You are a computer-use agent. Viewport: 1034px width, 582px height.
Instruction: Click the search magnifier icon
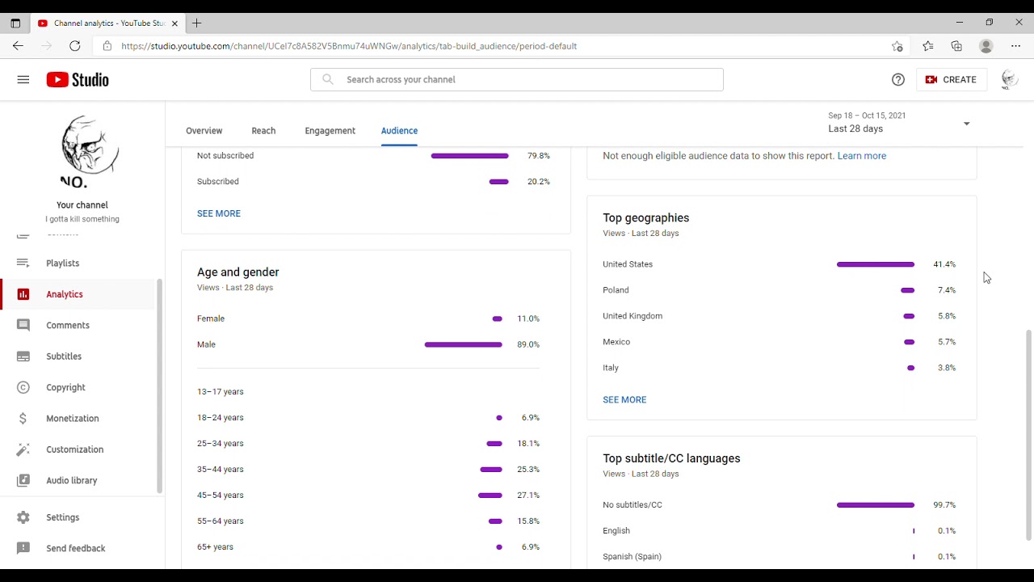(x=327, y=79)
